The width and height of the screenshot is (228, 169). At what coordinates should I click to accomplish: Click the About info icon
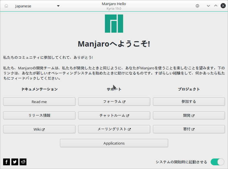tap(197, 6)
